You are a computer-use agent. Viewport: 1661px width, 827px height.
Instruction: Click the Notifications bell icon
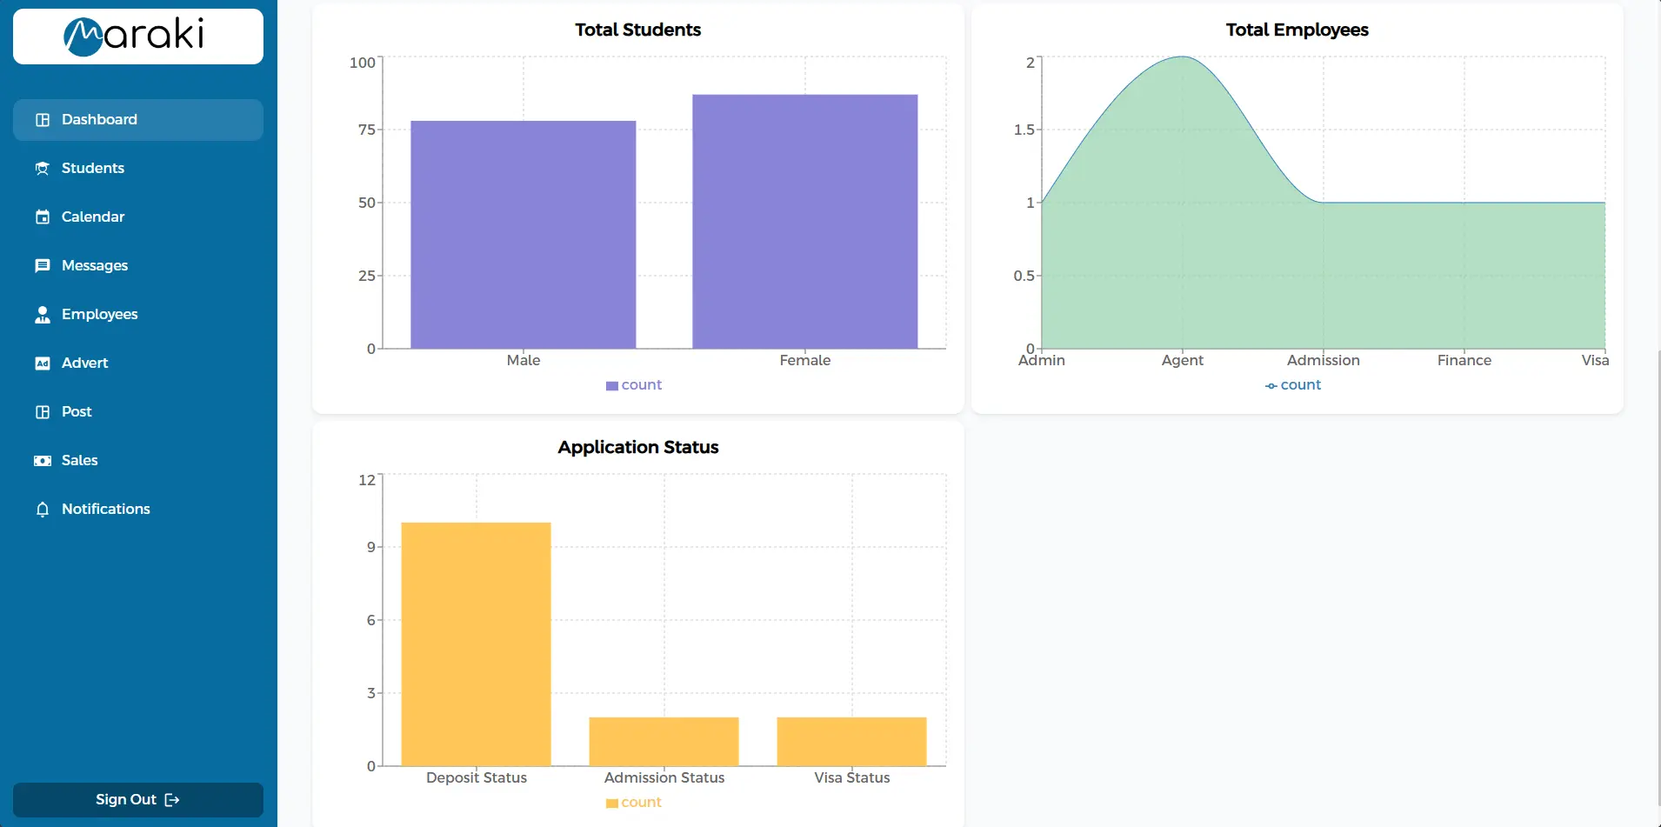point(42,510)
